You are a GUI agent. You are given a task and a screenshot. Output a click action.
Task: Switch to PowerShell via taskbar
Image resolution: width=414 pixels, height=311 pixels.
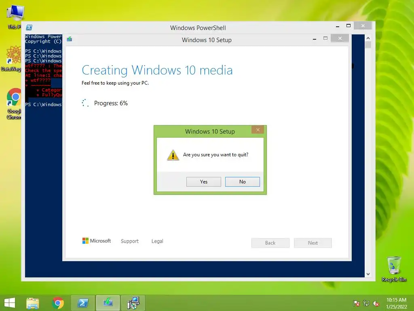pyautogui.click(x=83, y=303)
